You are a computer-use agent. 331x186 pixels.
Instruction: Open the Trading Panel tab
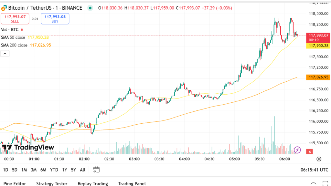pos(132,183)
